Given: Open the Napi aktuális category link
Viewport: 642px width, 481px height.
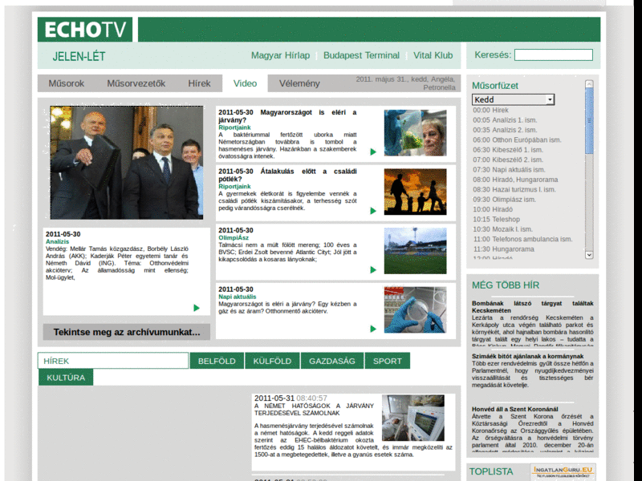Looking at the screenshot, I should (237, 297).
